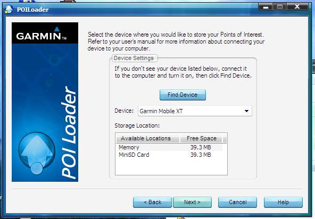The image size is (315, 219).
Task: Click Memory's 39.3 MB free space value
Action: click(x=201, y=147)
